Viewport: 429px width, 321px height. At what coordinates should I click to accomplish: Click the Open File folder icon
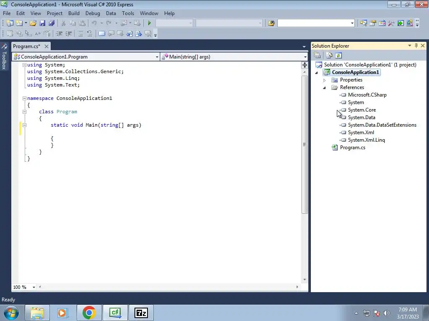click(33, 23)
